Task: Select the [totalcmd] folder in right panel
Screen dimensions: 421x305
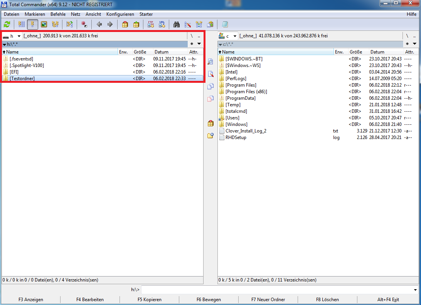Action: [x=318, y=111]
